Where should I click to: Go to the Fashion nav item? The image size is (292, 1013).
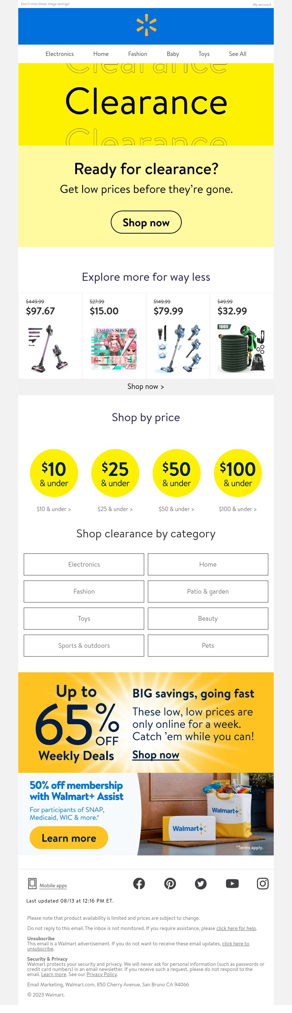(x=138, y=54)
